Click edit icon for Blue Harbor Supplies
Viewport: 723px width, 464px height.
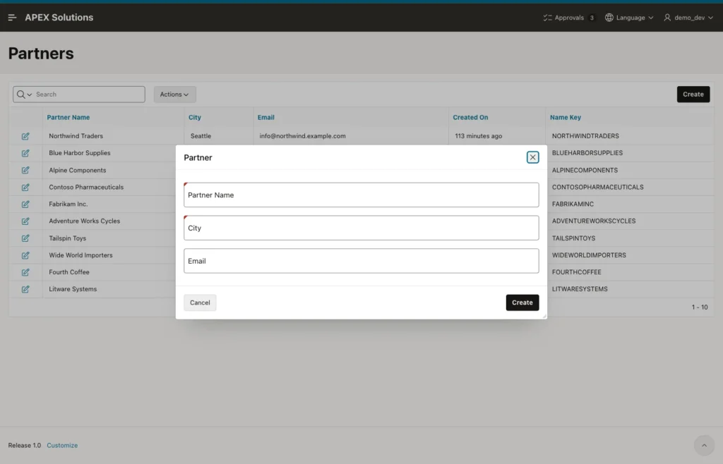pyautogui.click(x=25, y=153)
